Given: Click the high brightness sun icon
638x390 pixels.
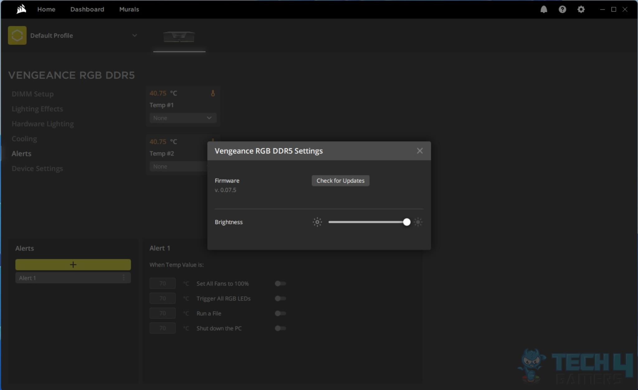Looking at the screenshot, I should pos(418,222).
